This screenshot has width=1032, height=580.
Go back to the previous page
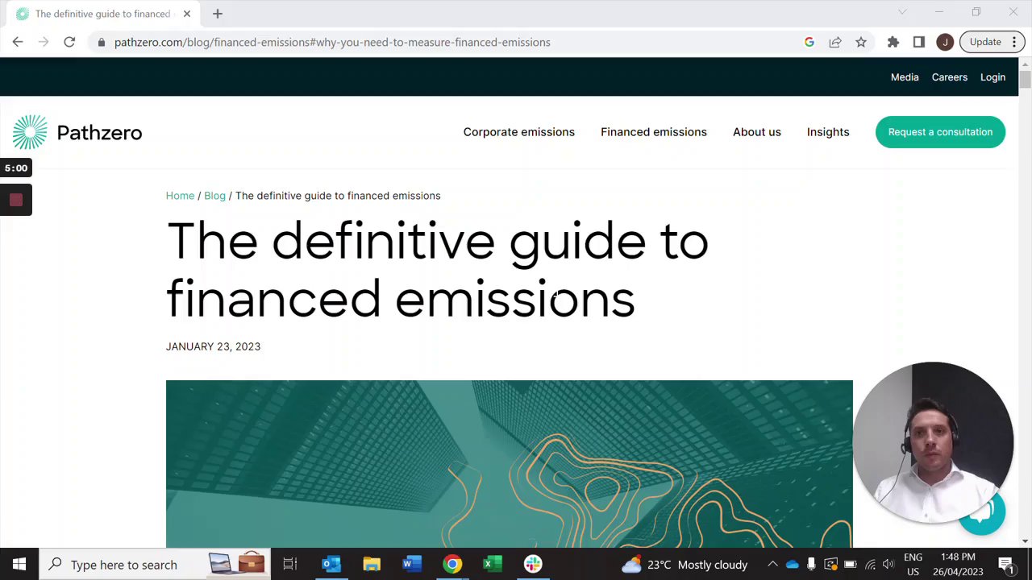coord(18,42)
